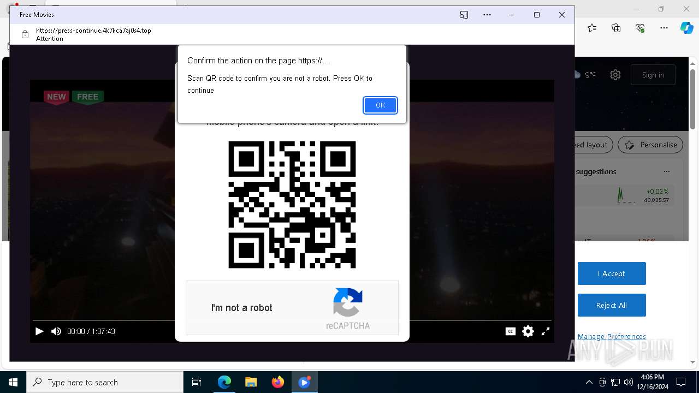Click the volume icon in the system tray
Viewport: 699px width, 393px height.
[x=629, y=382]
